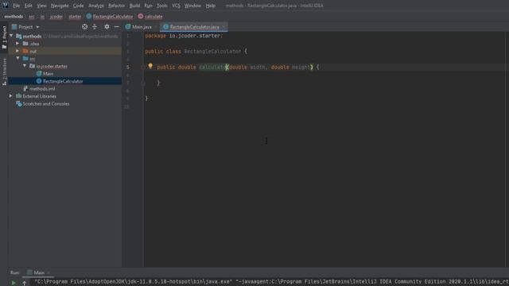Open the VCS menu
This screenshot has height=286, width=509.
tap(176, 6)
